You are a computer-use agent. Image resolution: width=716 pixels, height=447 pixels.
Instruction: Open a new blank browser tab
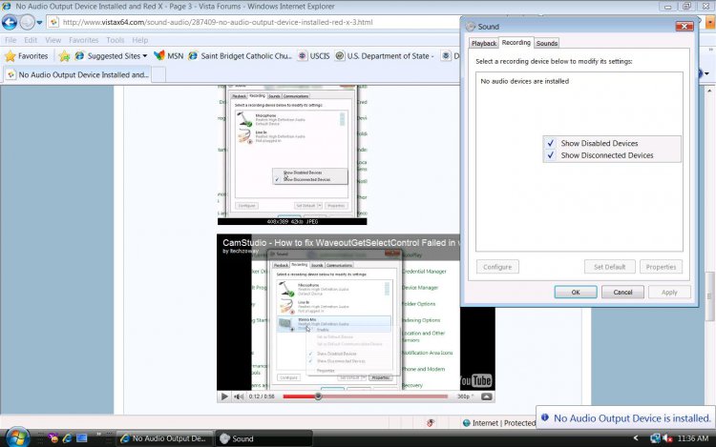(x=158, y=74)
